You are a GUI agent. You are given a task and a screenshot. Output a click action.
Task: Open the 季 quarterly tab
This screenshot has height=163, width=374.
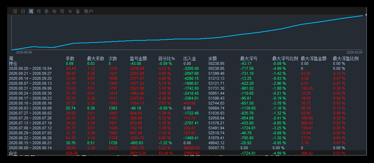pyautogui.click(x=47, y=11)
